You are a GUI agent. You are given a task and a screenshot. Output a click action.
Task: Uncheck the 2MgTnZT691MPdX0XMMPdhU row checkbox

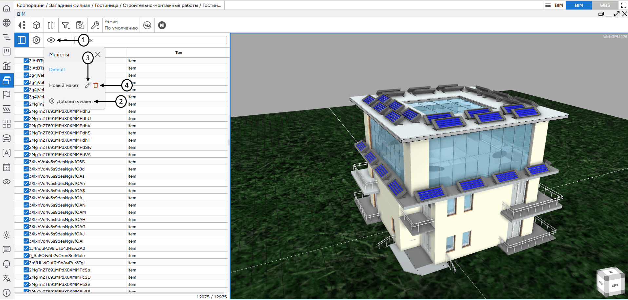coord(26,118)
